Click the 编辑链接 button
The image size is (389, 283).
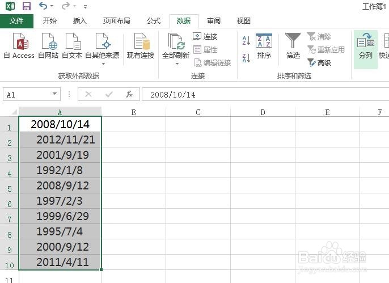click(213, 63)
